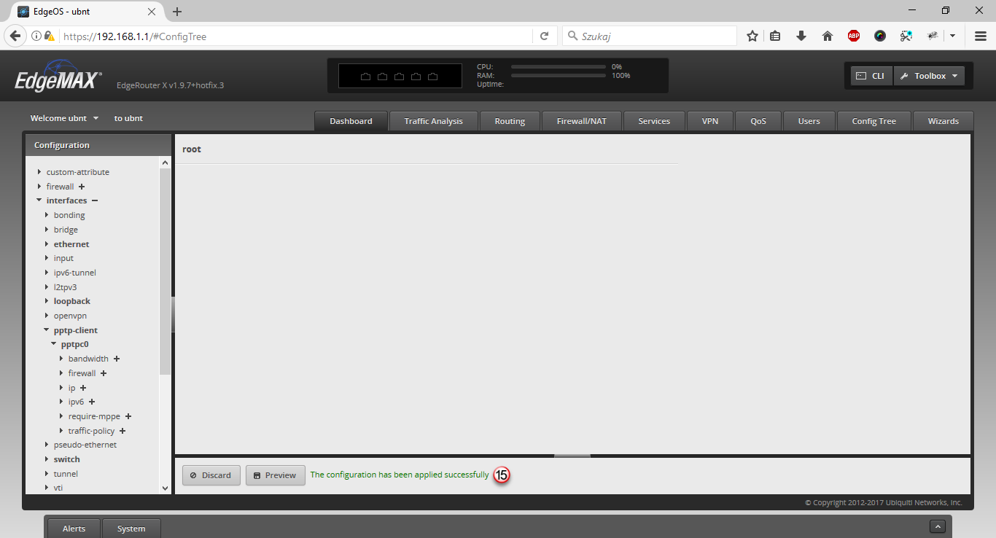
Task: Click the EdgeMAX logo
Action: coord(58,76)
